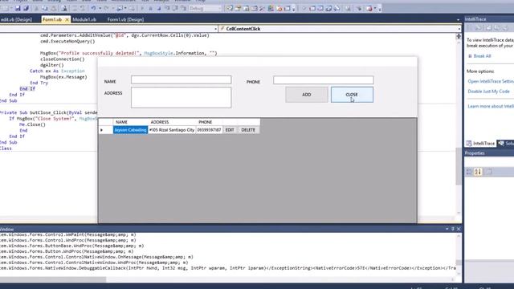The image size is (514, 289).
Task: Click the row selector arrow in grid
Action: [105, 130]
